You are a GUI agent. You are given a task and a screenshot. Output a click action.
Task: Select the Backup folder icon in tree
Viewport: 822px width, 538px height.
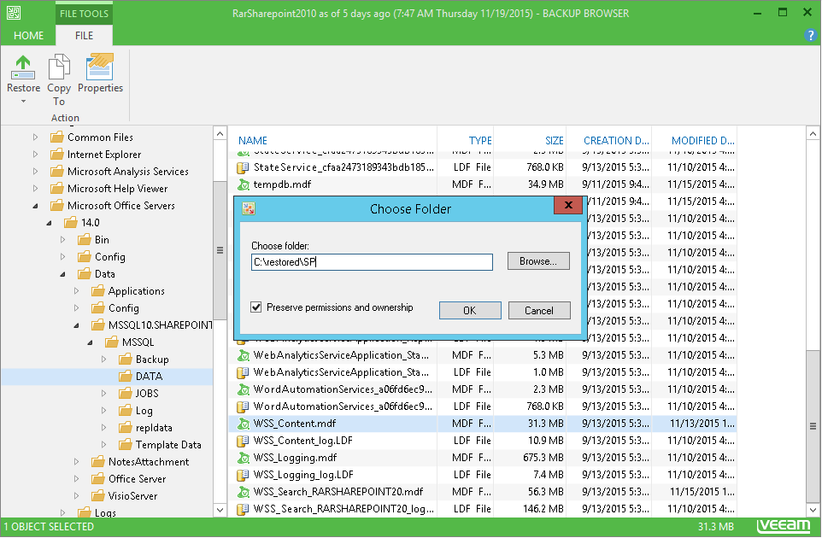click(125, 360)
